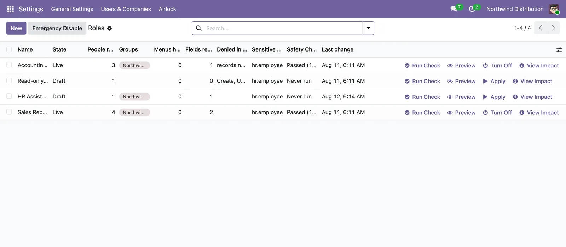Sort by the Denied in column header
The image size is (566, 247).
coord(232,49)
